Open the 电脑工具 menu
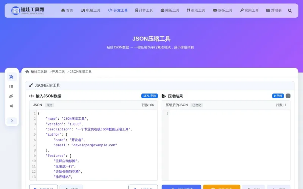This screenshot has height=189, width=303. click(x=91, y=11)
